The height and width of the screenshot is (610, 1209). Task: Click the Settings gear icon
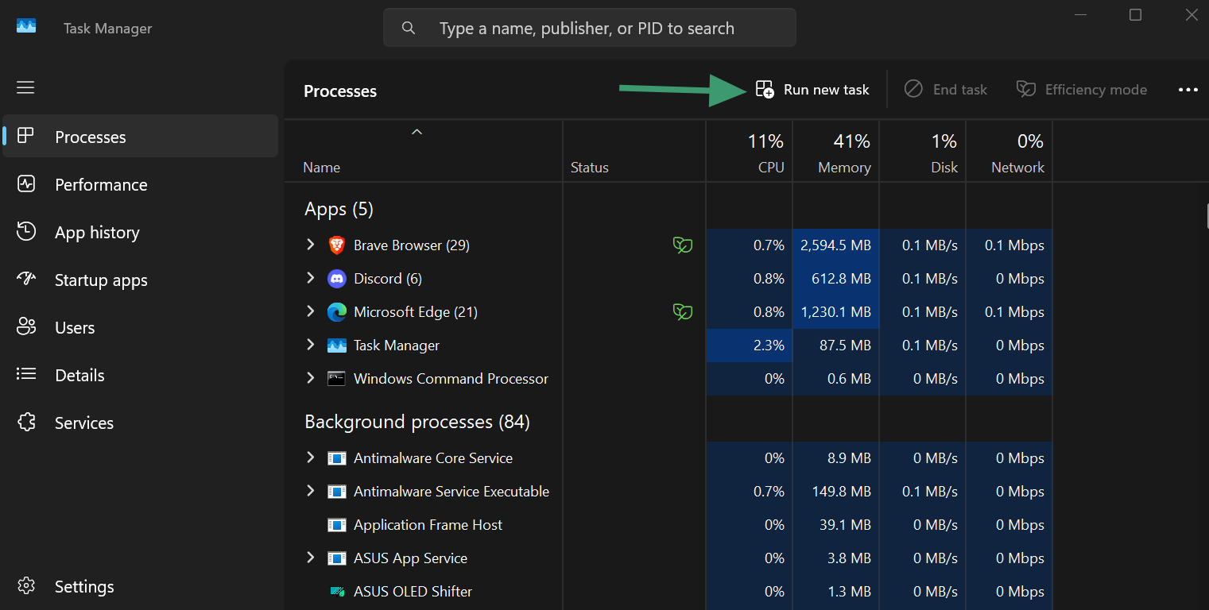[x=26, y=586]
